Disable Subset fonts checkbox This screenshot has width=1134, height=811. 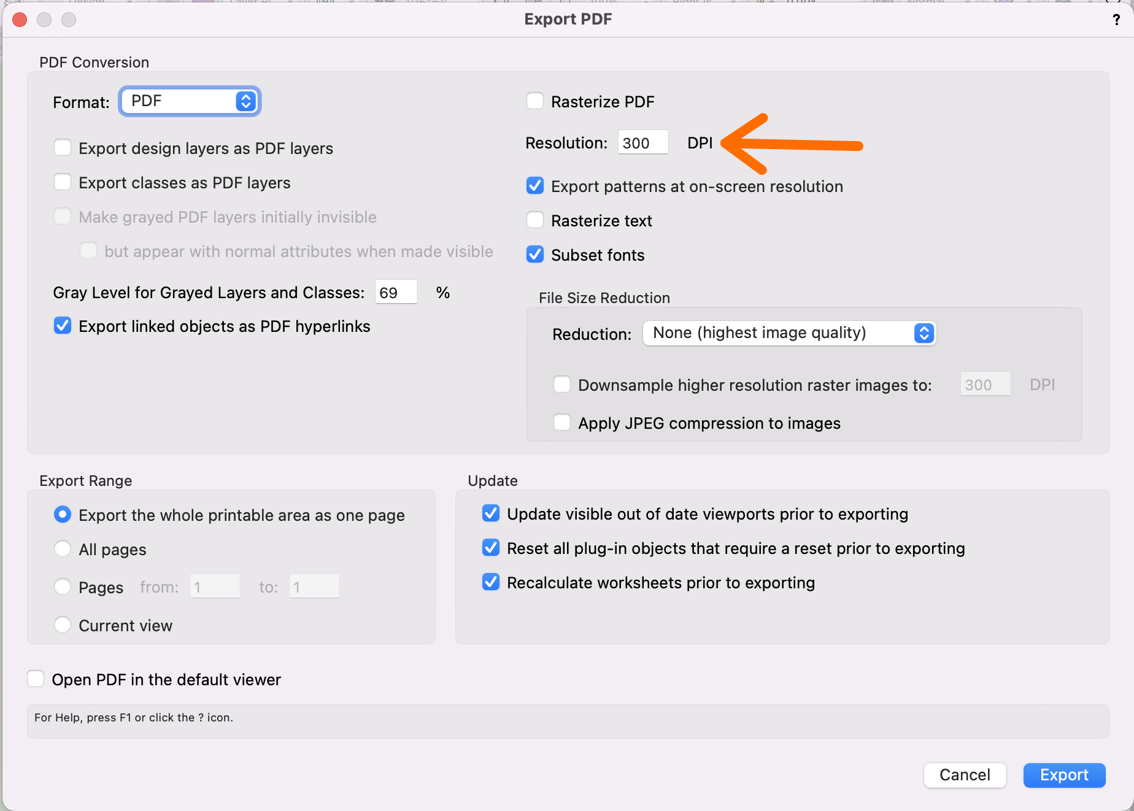(535, 255)
